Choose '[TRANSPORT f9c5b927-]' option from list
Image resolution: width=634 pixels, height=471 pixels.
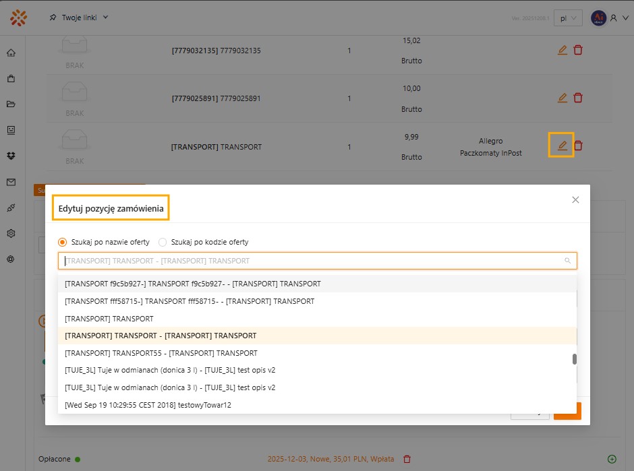click(192, 284)
